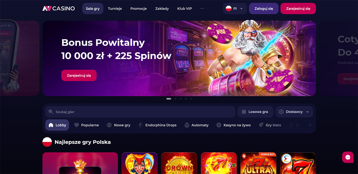Viewport: 358px width, 174px height.
Task: Click the Popularne heart icon
Action: pyautogui.click(x=76, y=125)
